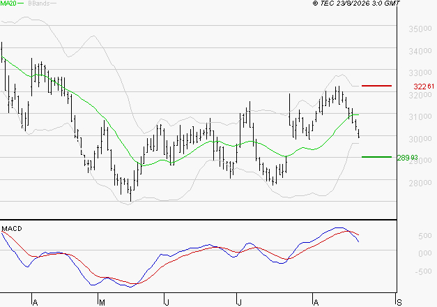The image size is (437, 307).
Task: Click the green support level line
Action: pyautogui.click(x=376, y=157)
